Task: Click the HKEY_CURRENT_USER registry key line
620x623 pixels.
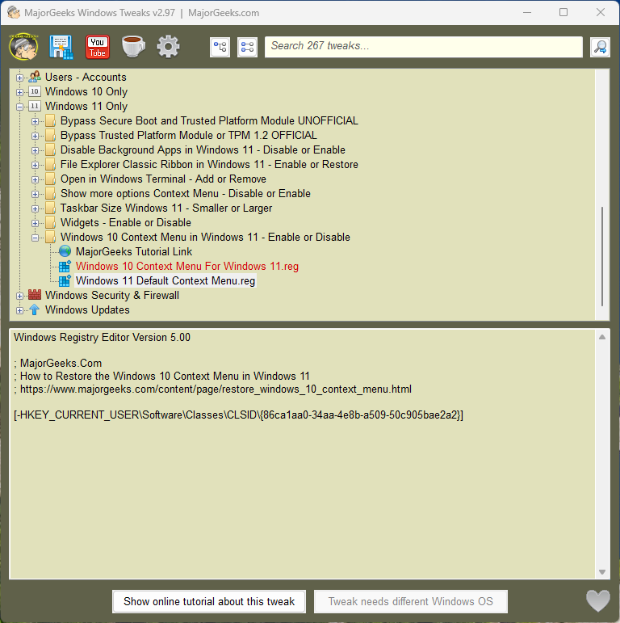Action: tap(238, 415)
